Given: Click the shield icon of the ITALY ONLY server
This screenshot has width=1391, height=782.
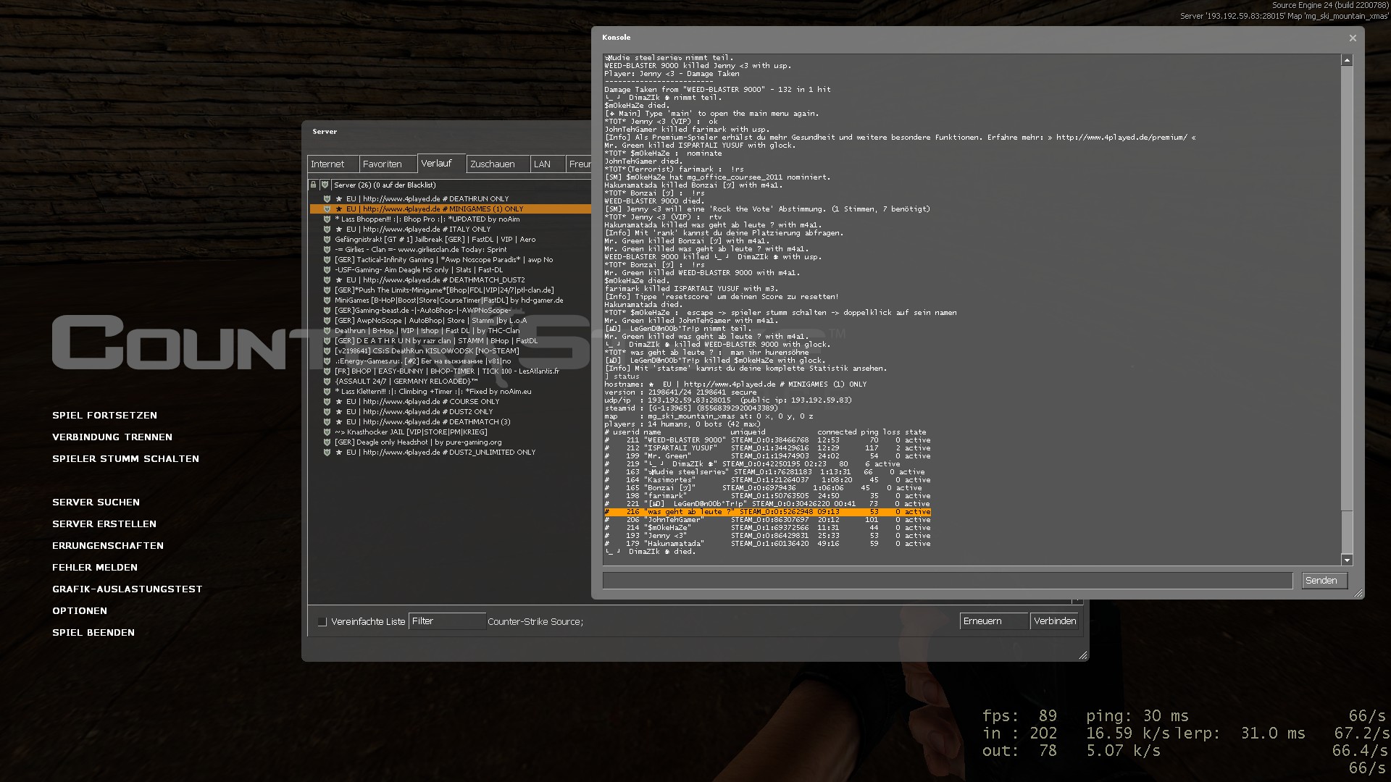Looking at the screenshot, I should coord(327,229).
